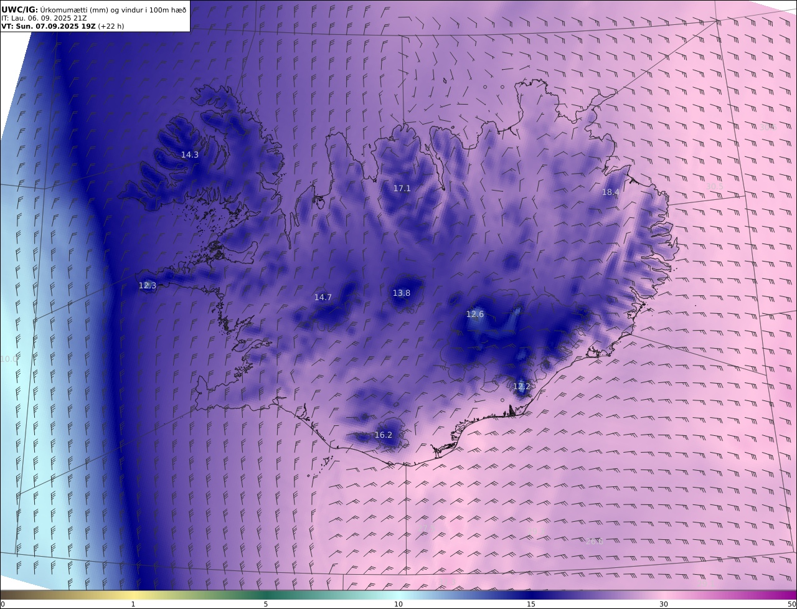Click the 30 tick on the colour scale
The width and height of the screenshot is (797, 609).
click(x=664, y=604)
